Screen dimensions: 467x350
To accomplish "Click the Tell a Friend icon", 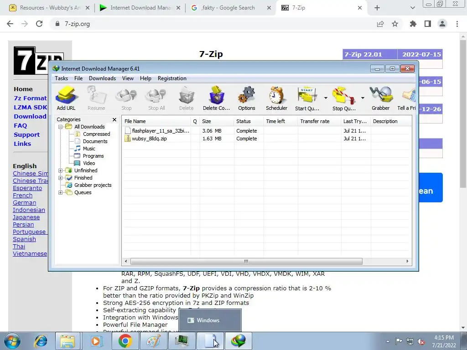I will coord(407,98).
